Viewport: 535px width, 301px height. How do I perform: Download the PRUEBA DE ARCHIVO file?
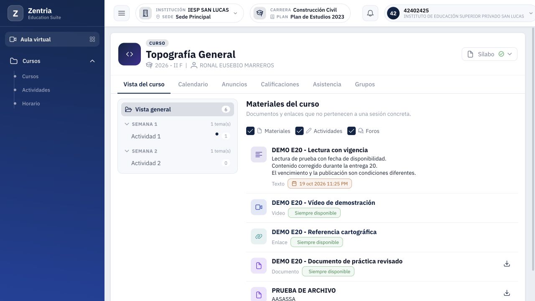point(507,293)
